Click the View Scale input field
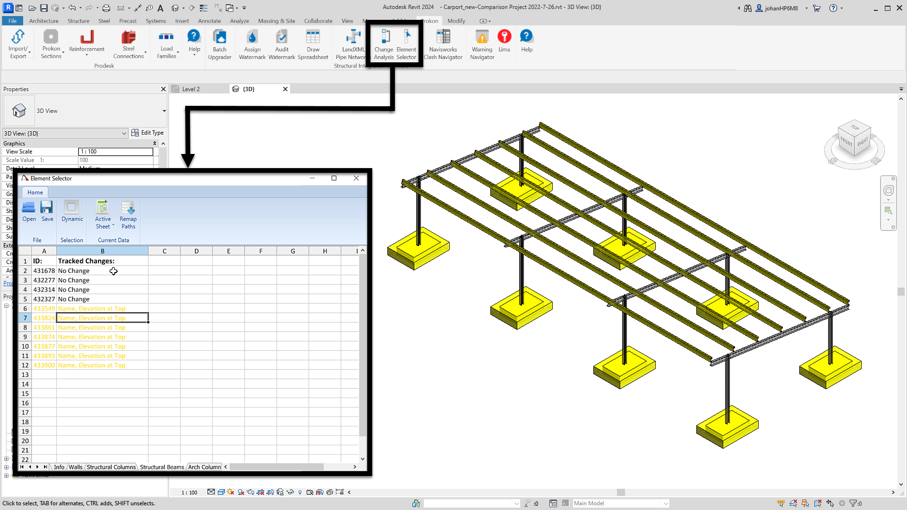 tap(115, 152)
